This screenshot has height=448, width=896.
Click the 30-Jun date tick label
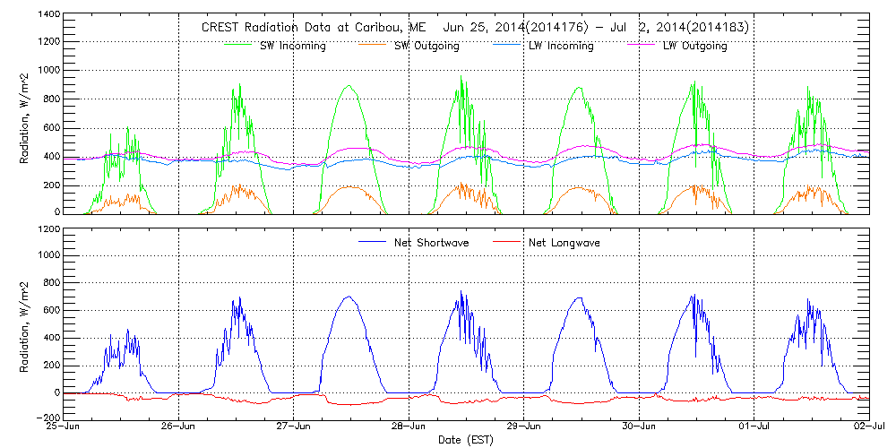640,428
